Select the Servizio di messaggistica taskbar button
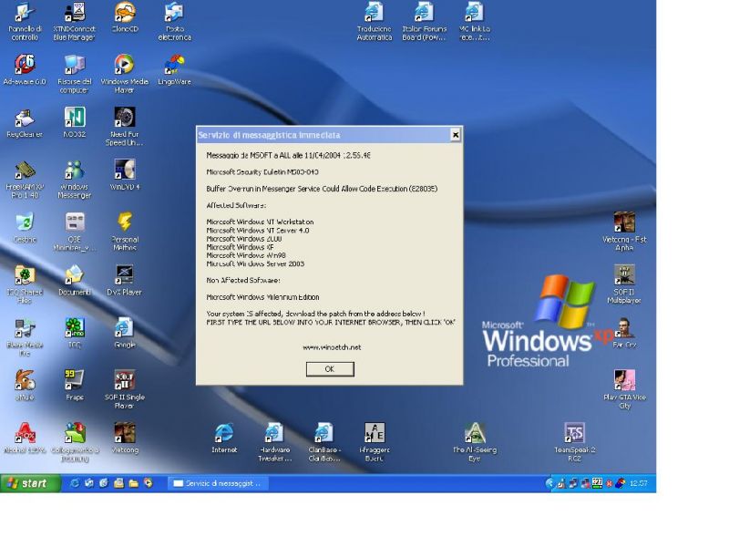Image resolution: width=729 pixels, height=547 pixels. tap(217, 483)
